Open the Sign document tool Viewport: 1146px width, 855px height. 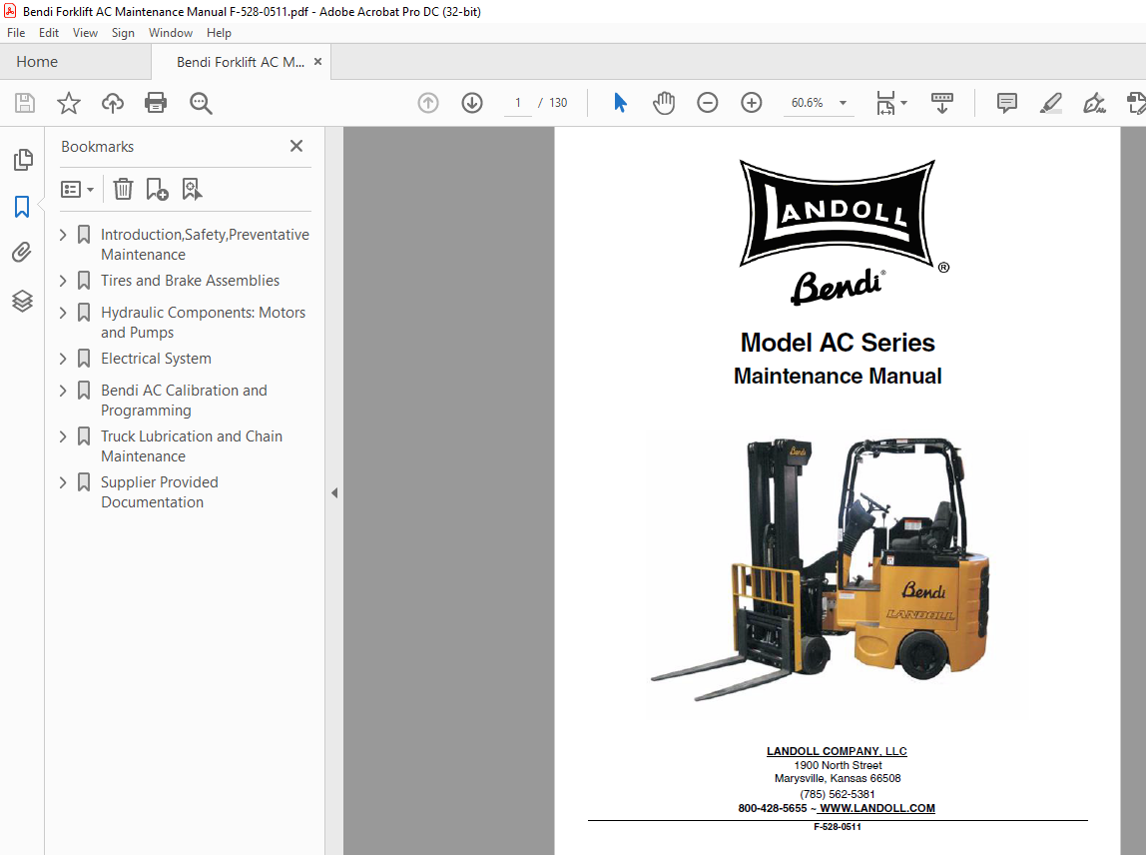(1094, 103)
